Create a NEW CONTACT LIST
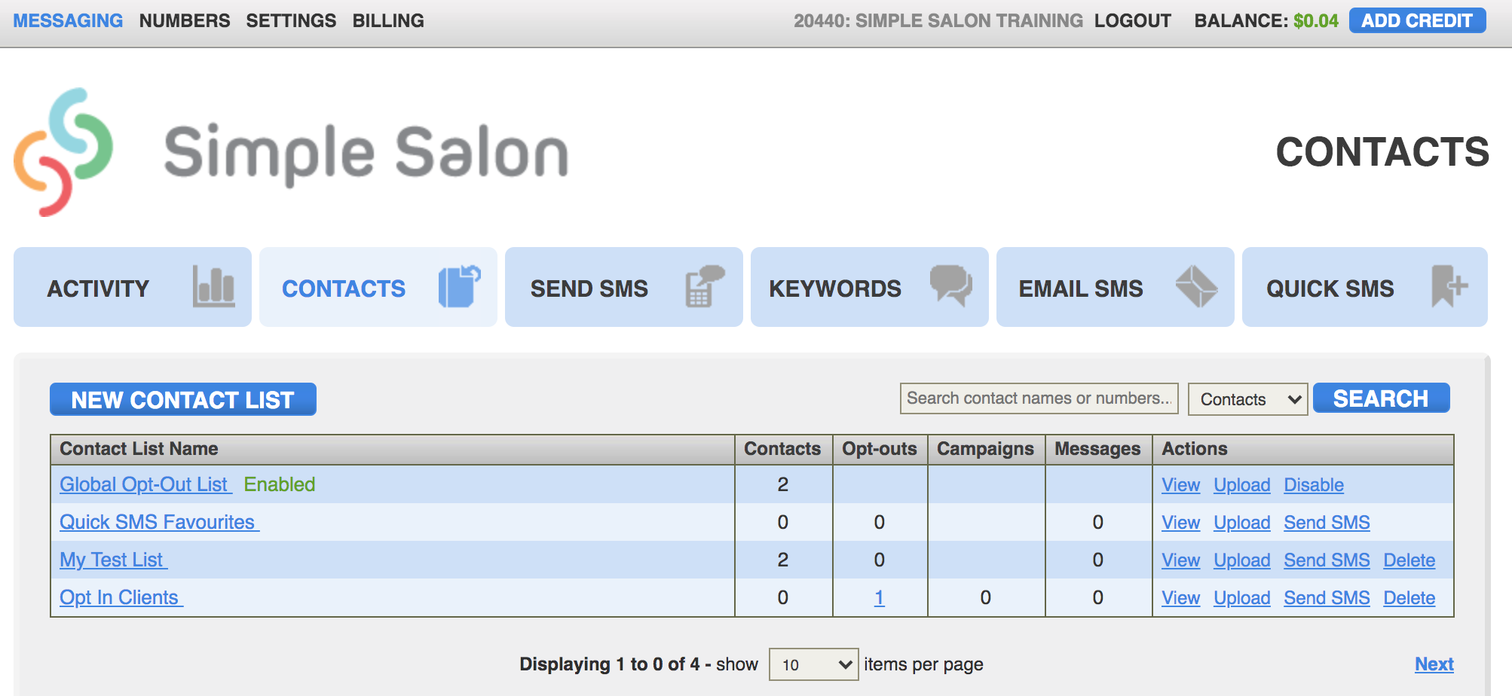1512x696 pixels. 182,399
